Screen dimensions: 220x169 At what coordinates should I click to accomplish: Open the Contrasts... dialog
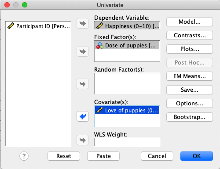click(190, 36)
